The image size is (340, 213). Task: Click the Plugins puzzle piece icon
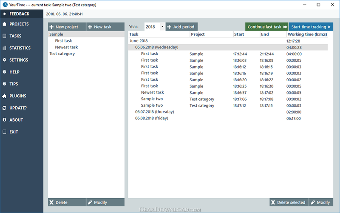pos(4,96)
